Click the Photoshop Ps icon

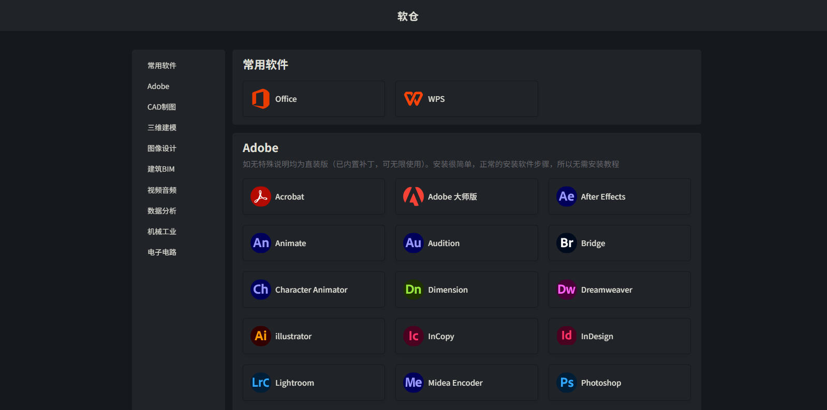567,383
